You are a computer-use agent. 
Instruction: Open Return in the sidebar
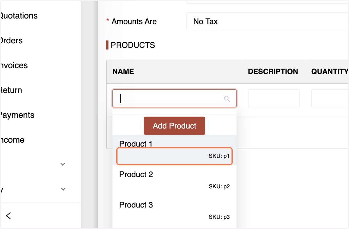click(11, 90)
